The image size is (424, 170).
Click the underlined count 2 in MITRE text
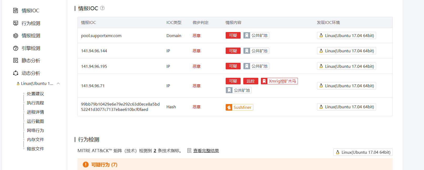[155, 151]
